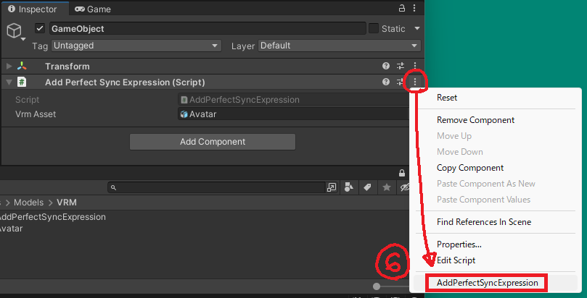Expand the Transform component foldout
Image resolution: width=587 pixels, height=298 pixels.
pyautogui.click(x=9, y=66)
